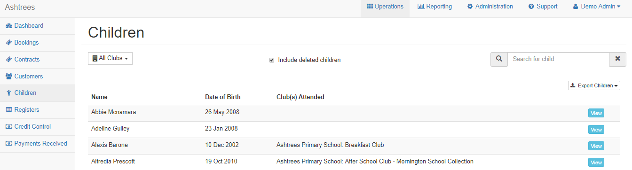
Task: Click the magnifying glass search icon
Action: [499, 59]
